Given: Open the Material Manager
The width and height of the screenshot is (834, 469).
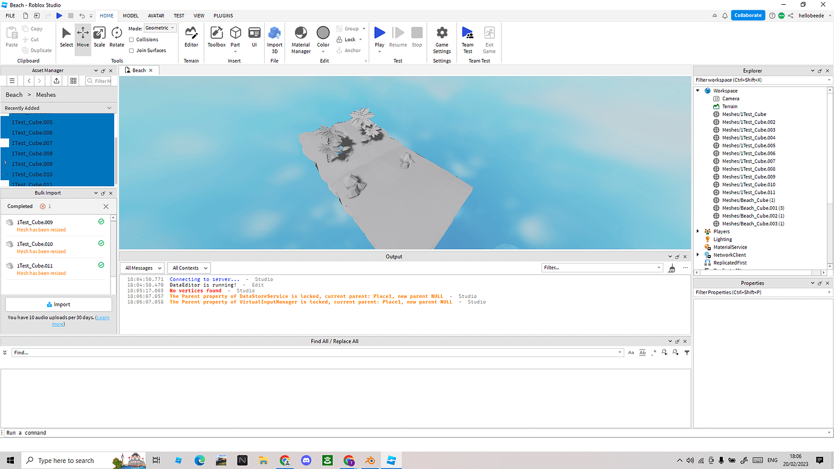Looking at the screenshot, I should click(x=300, y=37).
